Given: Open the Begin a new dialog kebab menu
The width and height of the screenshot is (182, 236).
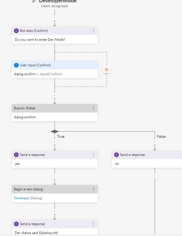Looking at the screenshot, I should pyautogui.click(x=93, y=189).
